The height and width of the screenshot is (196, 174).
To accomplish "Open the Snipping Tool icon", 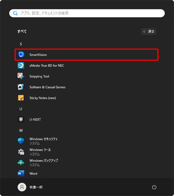I will click(21, 76).
